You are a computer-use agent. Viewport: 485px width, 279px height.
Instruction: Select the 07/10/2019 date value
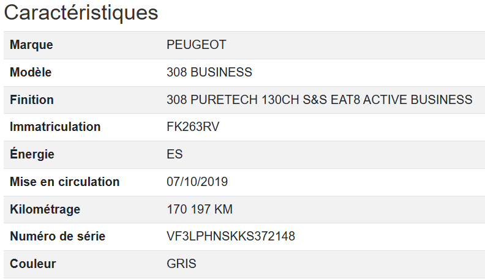(197, 182)
